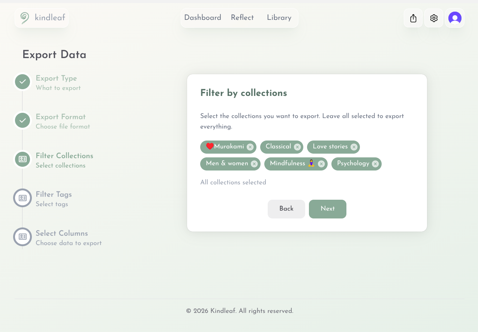Viewport: 478px width, 332px height.
Task: Click the Export Type completed checkmark icon
Action: tap(22, 82)
